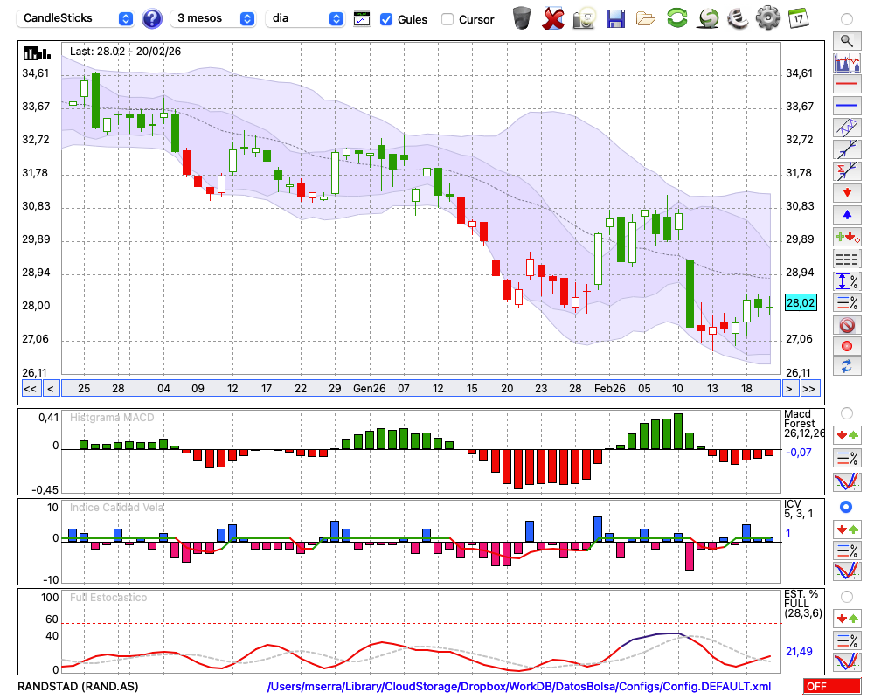Click the blue up arrow marker tool
The image size is (874, 699).
[846, 214]
